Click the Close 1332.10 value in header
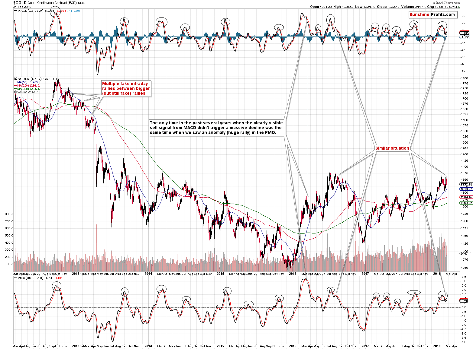473x349 pixels. point(387,7)
